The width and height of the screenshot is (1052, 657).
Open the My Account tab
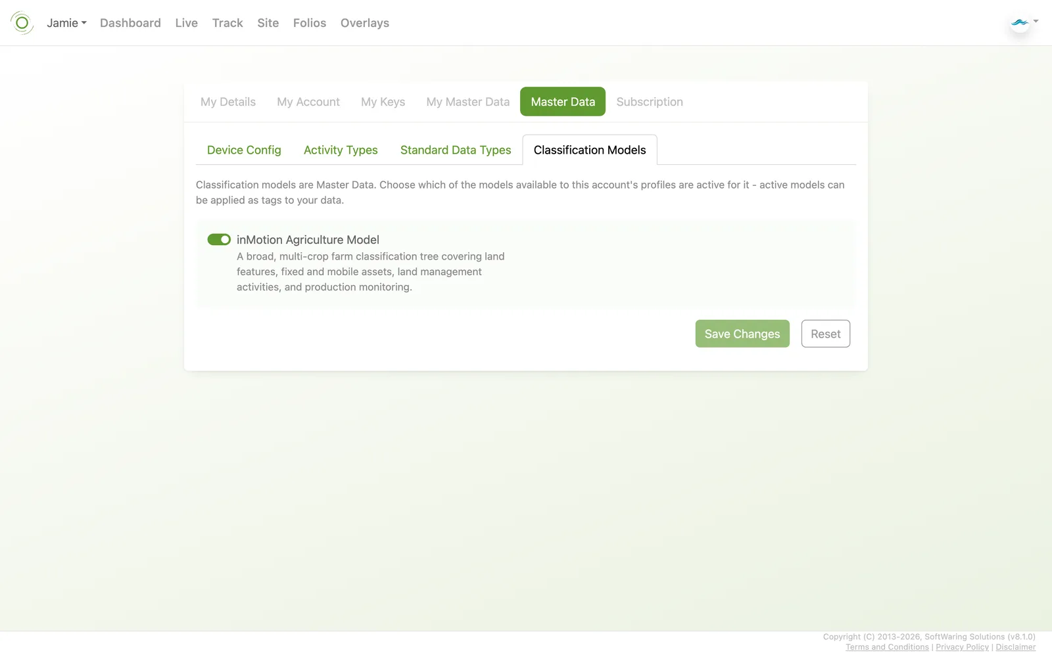tap(308, 102)
